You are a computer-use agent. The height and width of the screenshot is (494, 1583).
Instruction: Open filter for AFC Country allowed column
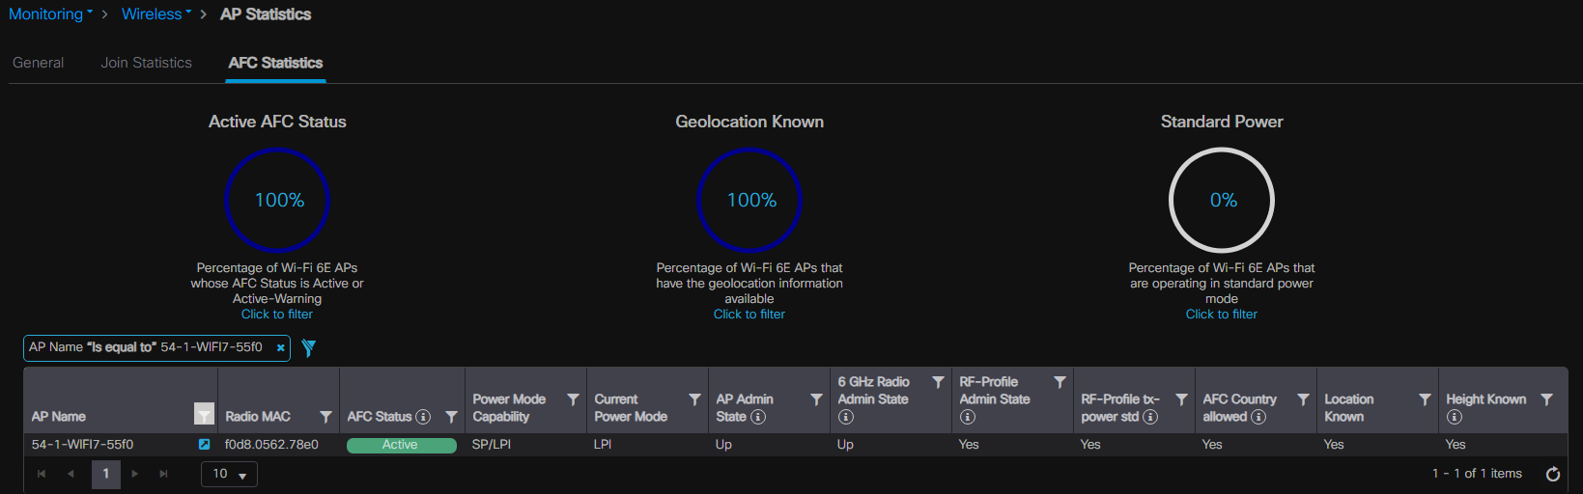pyautogui.click(x=1303, y=399)
